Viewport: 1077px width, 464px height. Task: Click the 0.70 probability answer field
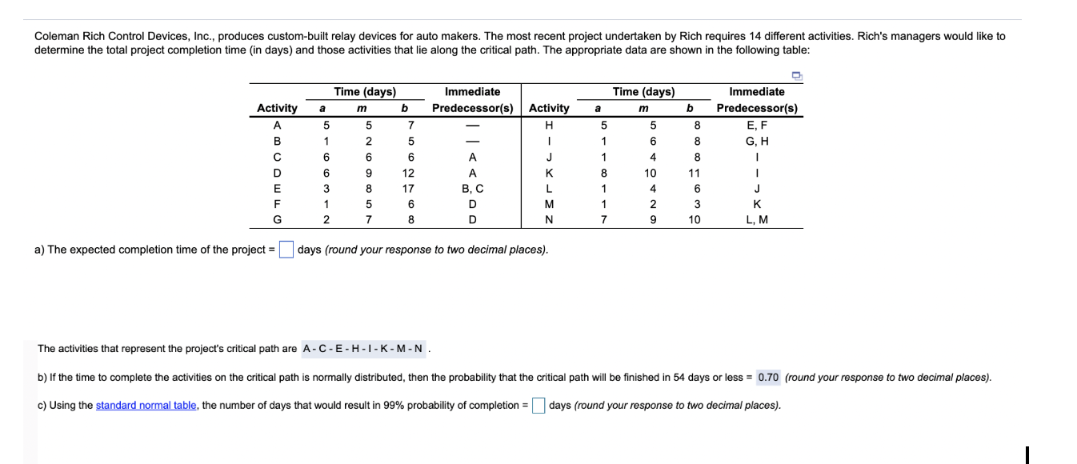pos(768,377)
